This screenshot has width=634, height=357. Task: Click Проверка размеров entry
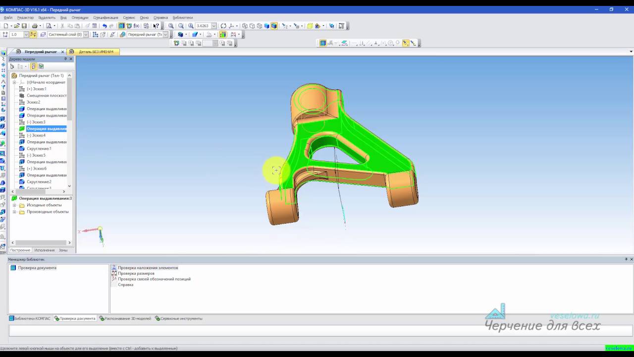click(136, 273)
